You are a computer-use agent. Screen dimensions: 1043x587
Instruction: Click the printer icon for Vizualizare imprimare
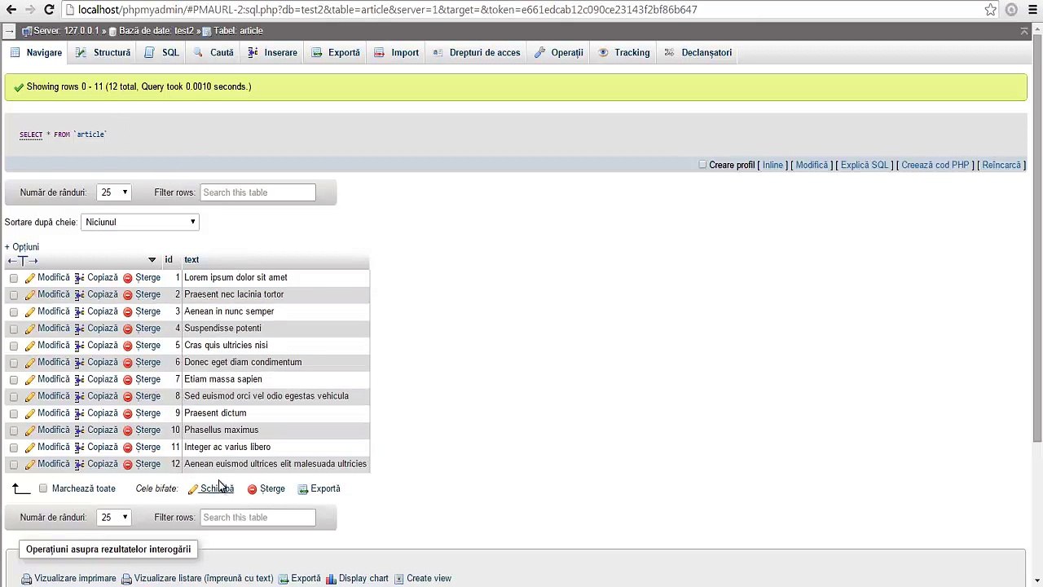27,579
